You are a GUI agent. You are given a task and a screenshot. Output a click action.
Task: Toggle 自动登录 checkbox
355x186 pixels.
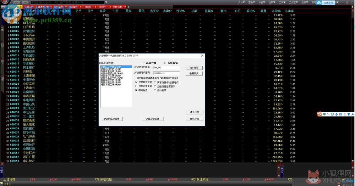[x=155, y=90]
